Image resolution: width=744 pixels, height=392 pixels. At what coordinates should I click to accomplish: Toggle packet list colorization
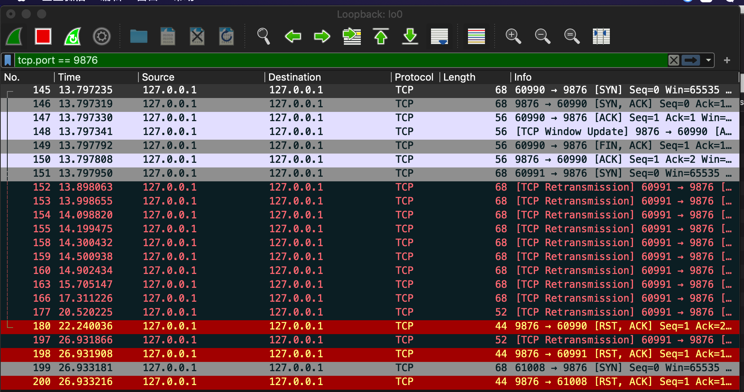(x=476, y=37)
